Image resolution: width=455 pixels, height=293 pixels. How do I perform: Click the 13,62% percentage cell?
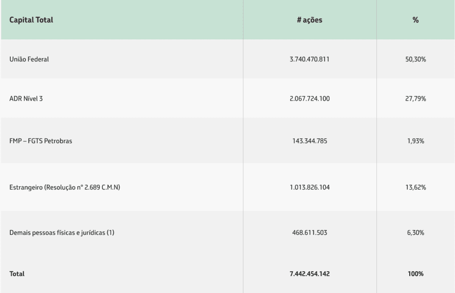click(x=415, y=188)
